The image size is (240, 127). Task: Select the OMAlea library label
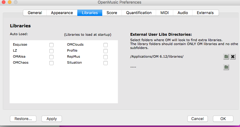(x=19, y=56)
